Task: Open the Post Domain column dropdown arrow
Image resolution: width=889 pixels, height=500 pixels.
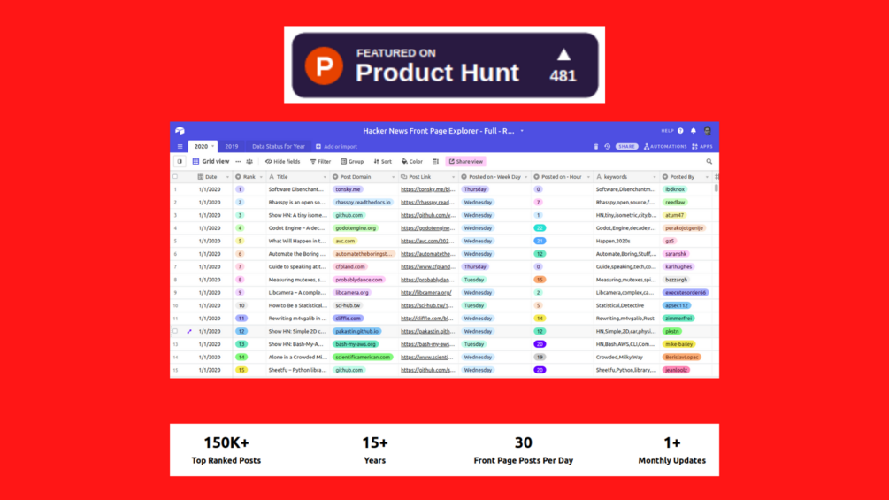Action: click(393, 178)
